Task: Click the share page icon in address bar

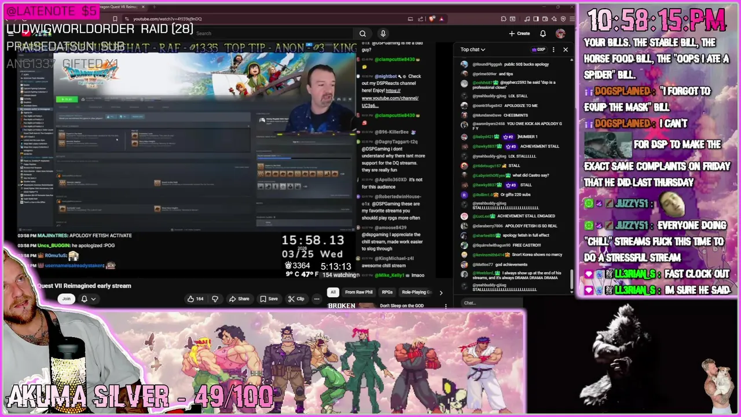Action: [x=421, y=19]
